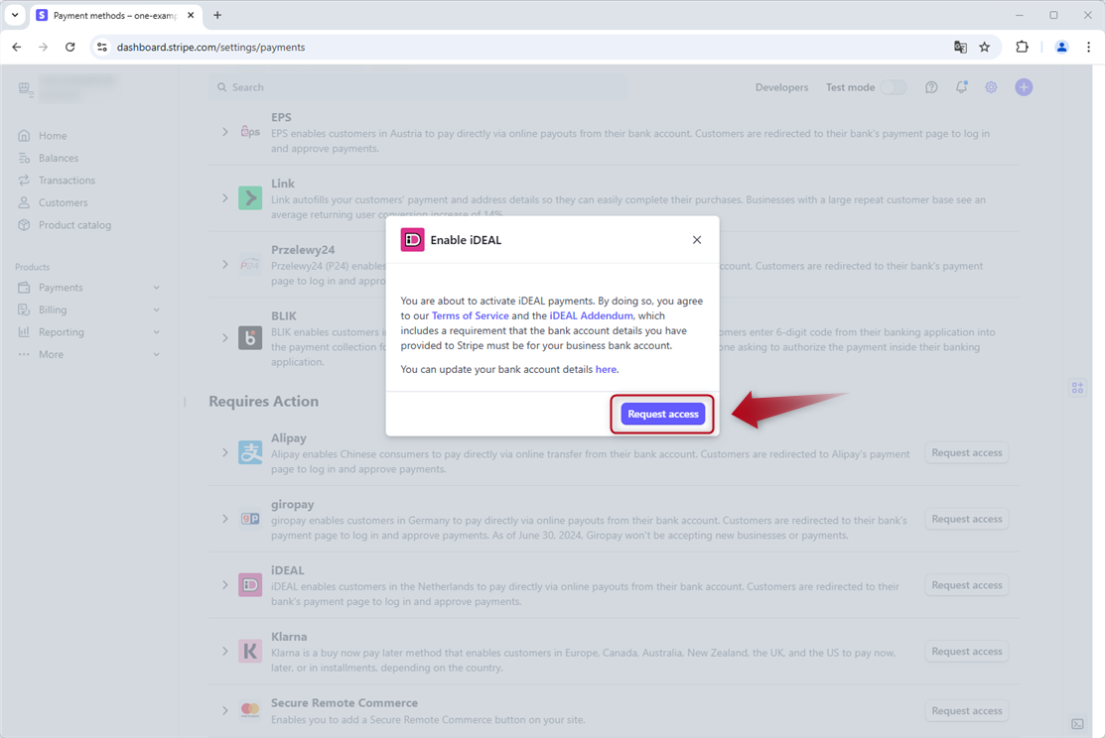The width and height of the screenshot is (1105, 738).
Task: Open Customers in the sidebar
Action: [x=63, y=202]
